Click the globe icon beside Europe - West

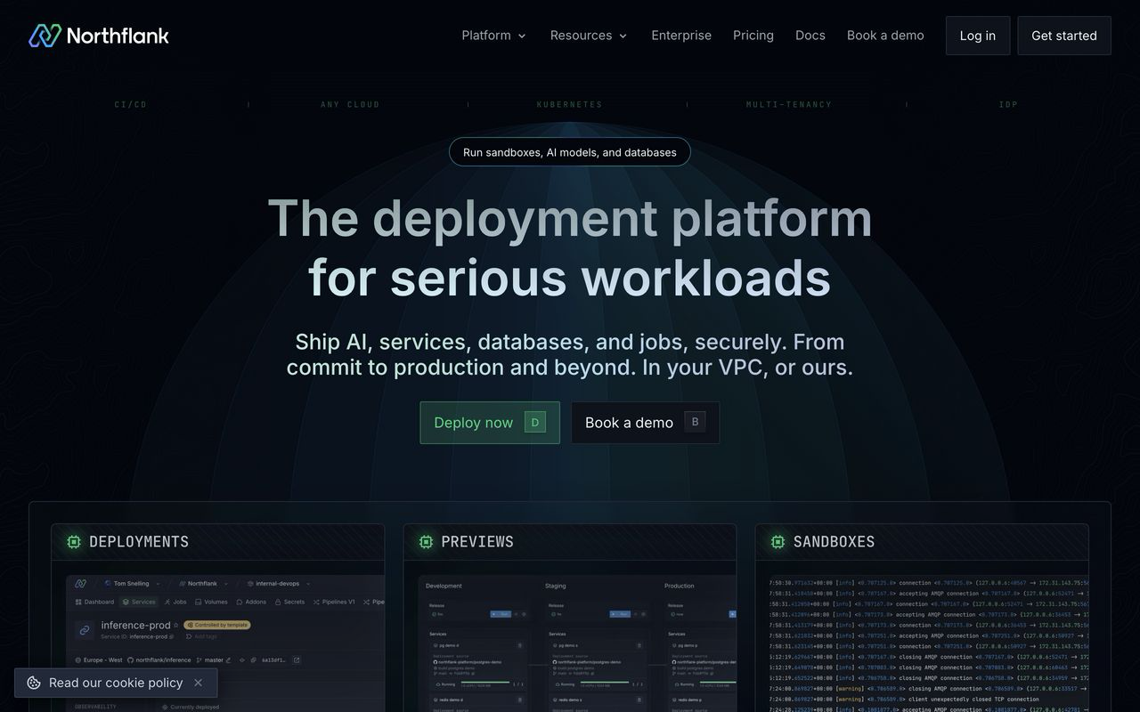pyautogui.click(x=78, y=659)
